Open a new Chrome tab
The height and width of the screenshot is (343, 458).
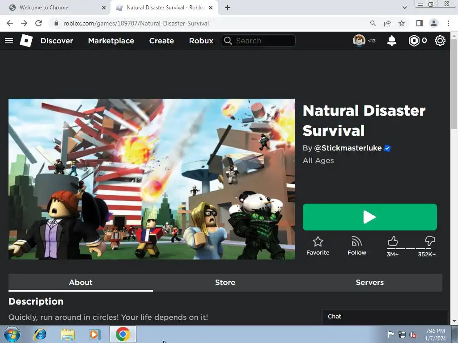(x=228, y=8)
